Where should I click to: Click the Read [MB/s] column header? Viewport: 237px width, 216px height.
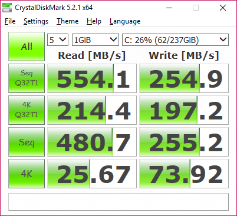92,55
